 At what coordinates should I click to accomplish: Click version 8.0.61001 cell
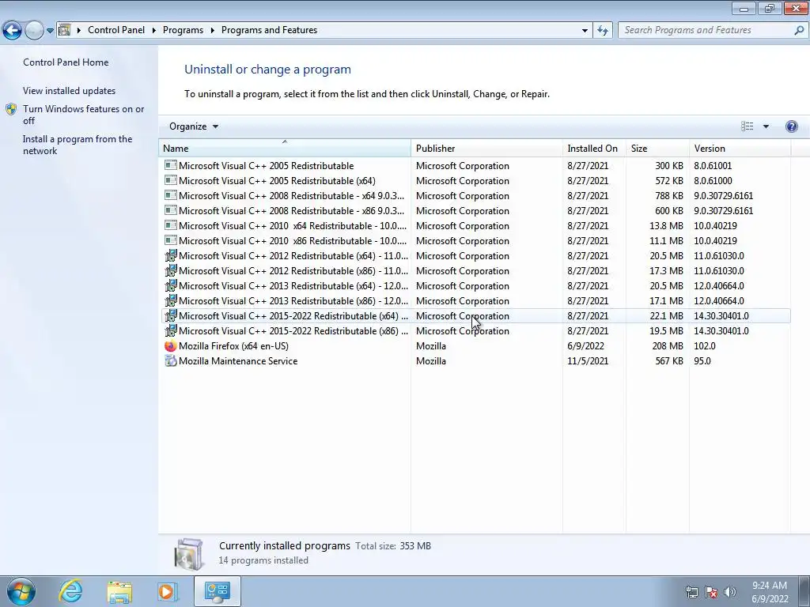point(713,166)
